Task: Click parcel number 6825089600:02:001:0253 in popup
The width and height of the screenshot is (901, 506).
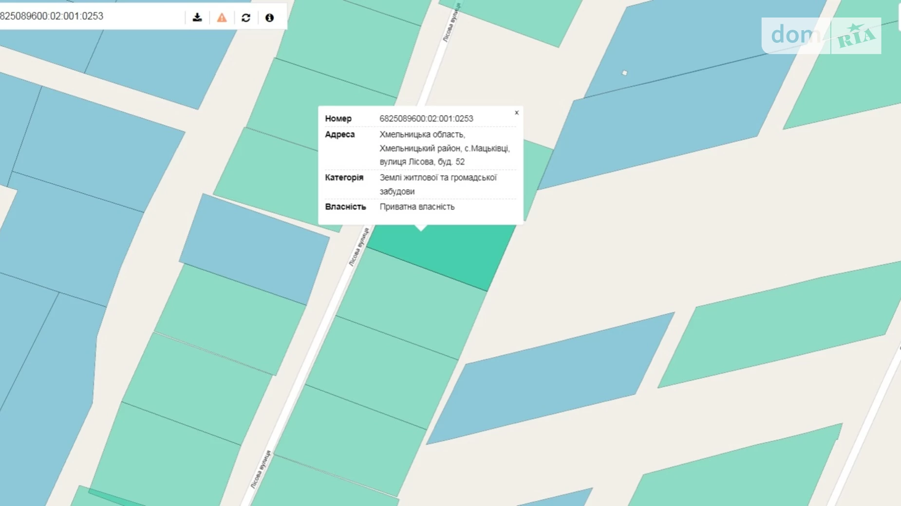Action: tap(426, 119)
